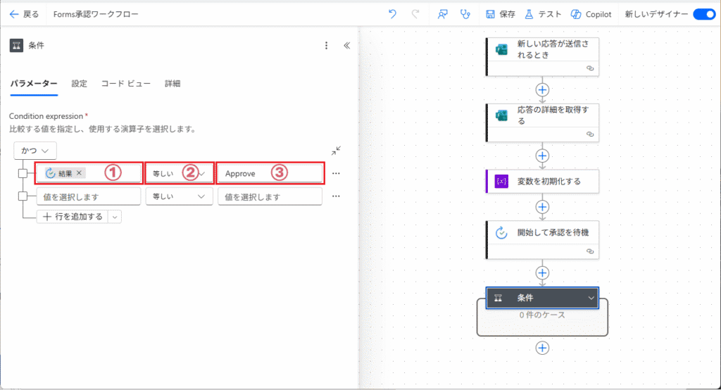Viewport: 721px width, 390px height.
Task: Click the 行を追加する button
Action: pos(73,217)
